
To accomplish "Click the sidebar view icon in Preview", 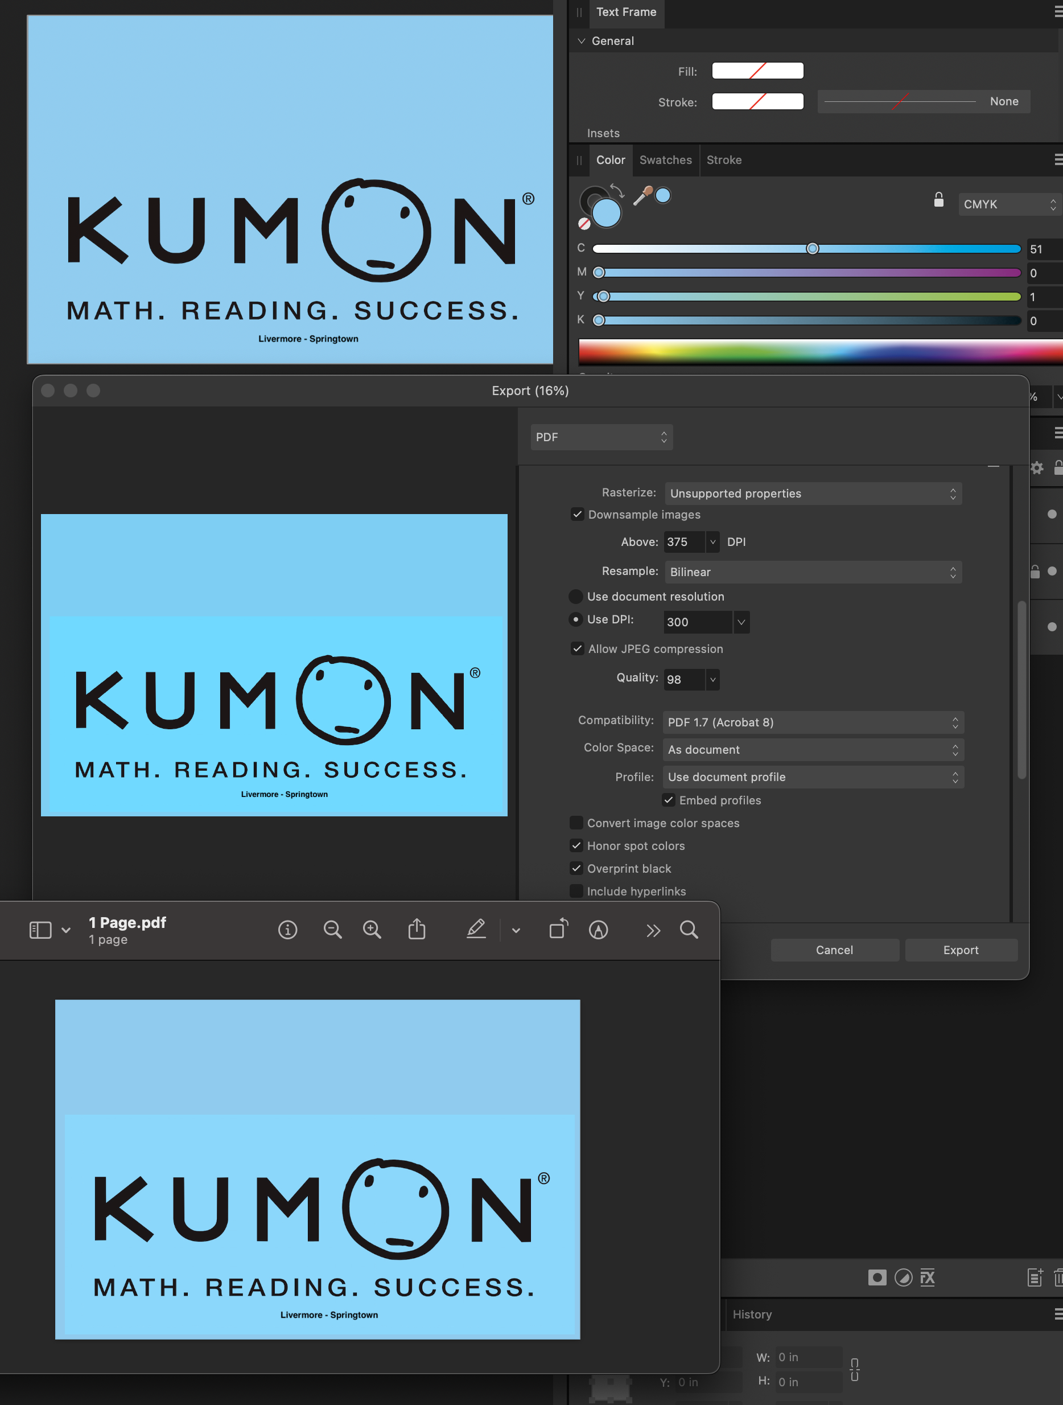I will coord(40,930).
